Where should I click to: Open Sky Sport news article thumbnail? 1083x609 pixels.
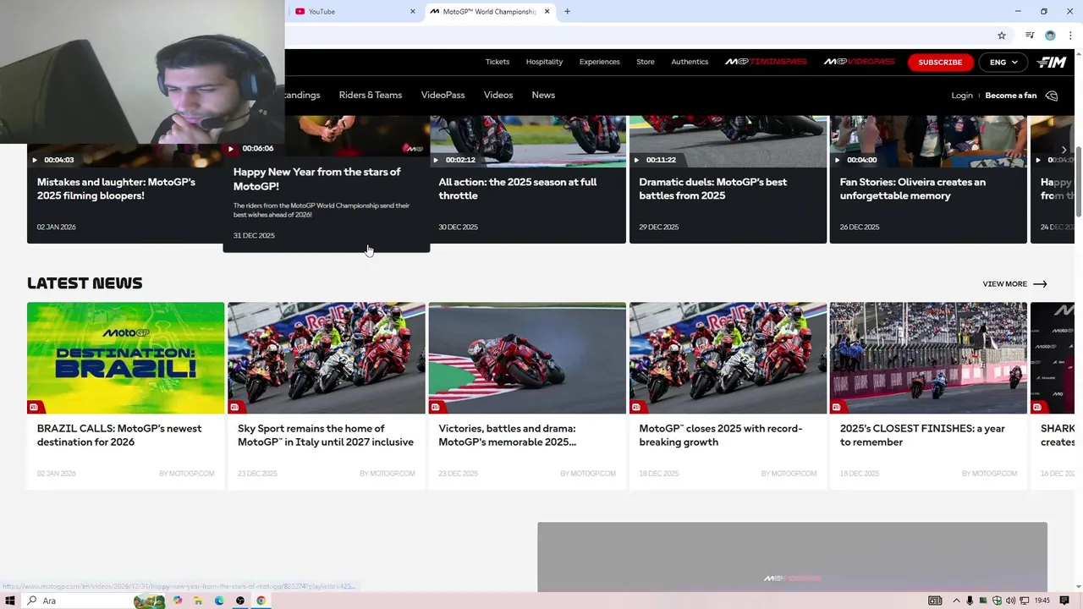(x=326, y=358)
